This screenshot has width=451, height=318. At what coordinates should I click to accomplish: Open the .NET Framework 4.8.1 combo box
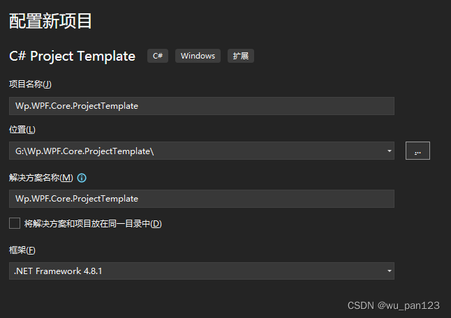(195, 271)
